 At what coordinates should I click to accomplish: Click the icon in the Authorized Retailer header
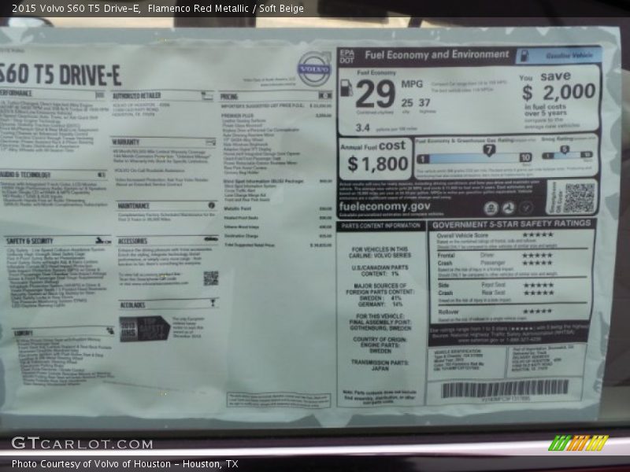[207, 96]
